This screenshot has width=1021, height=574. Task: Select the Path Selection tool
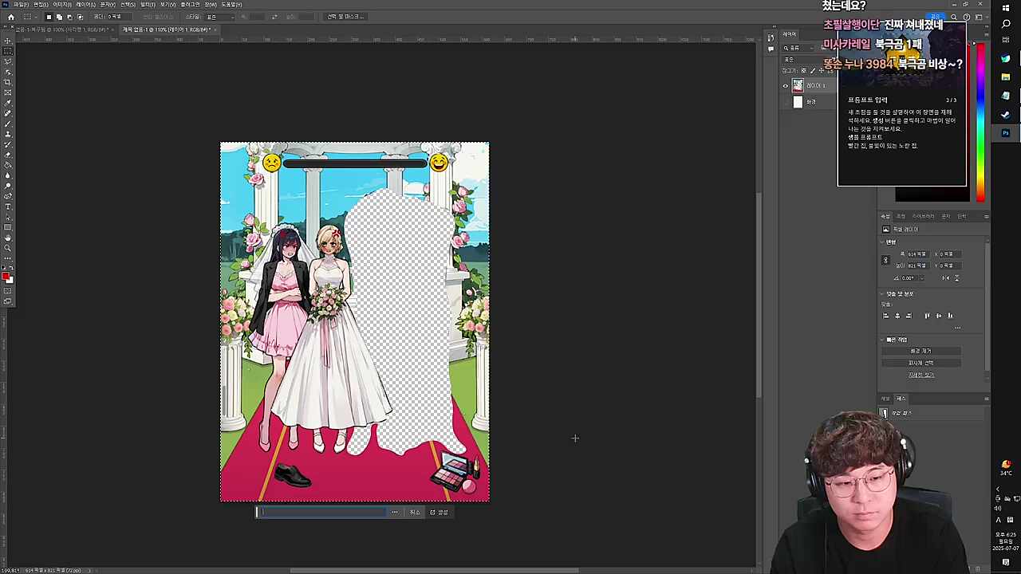tap(8, 216)
